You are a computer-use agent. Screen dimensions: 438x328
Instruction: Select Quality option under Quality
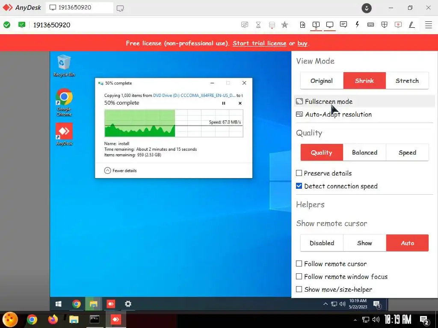tap(322, 152)
